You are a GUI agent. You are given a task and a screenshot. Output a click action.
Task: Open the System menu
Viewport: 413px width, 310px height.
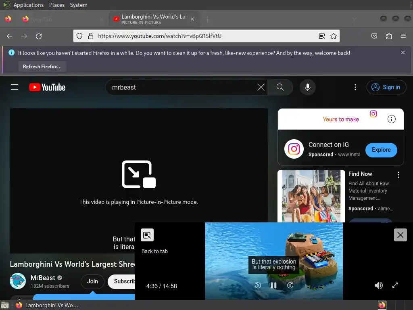(x=79, y=5)
